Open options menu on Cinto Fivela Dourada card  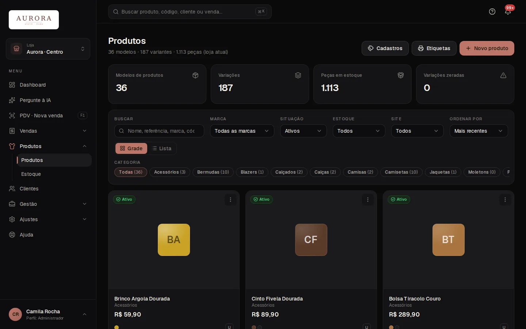368,200
